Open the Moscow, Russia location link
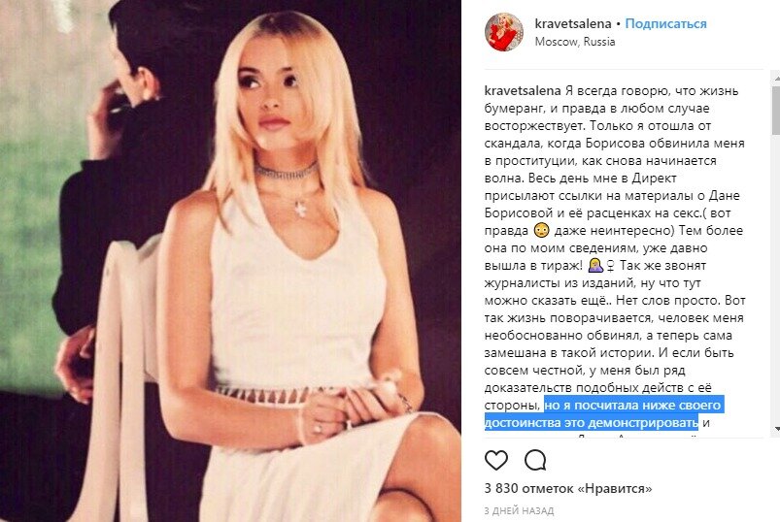 pos(574,42)
